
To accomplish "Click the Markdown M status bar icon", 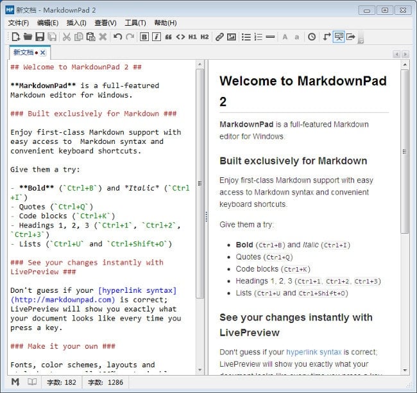I will tap(15, 382).
